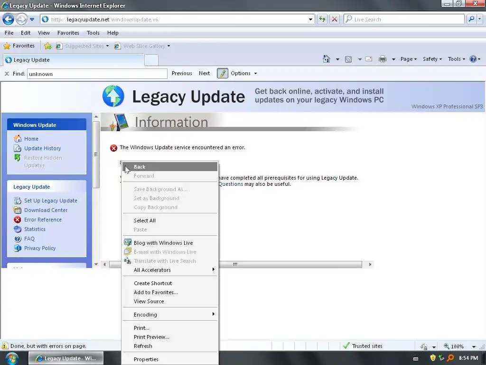The image size is (486, 365).
Task: Select the Legacy Update tab
Action: pyautogui.click(x=74, y=60)
